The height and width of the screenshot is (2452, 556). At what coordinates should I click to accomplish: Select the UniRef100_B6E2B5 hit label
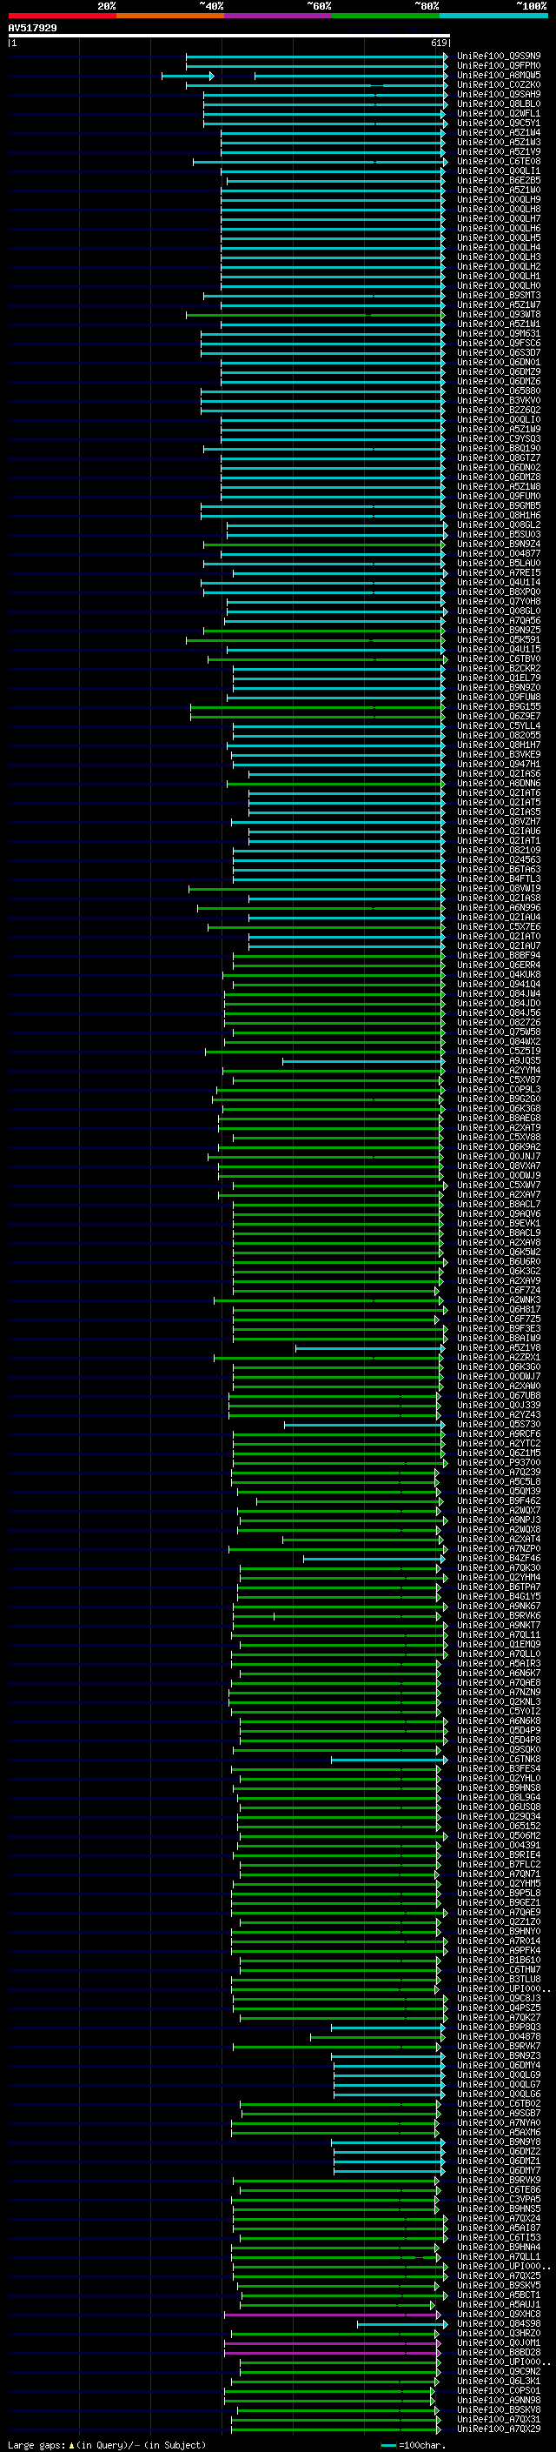[499, 180]
